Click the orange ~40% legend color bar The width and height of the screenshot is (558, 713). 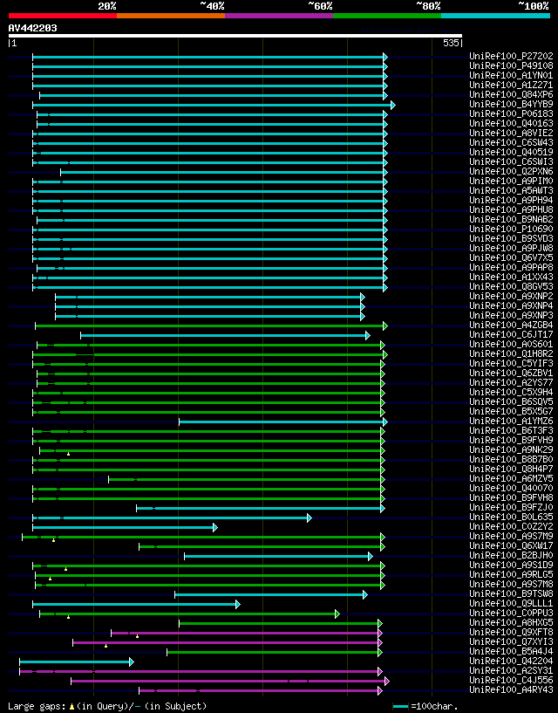tap(171, 16)
